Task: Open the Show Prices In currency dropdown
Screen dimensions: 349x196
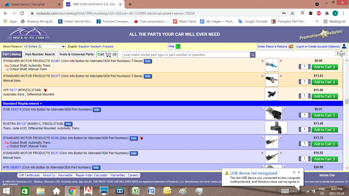Action: 44,46
